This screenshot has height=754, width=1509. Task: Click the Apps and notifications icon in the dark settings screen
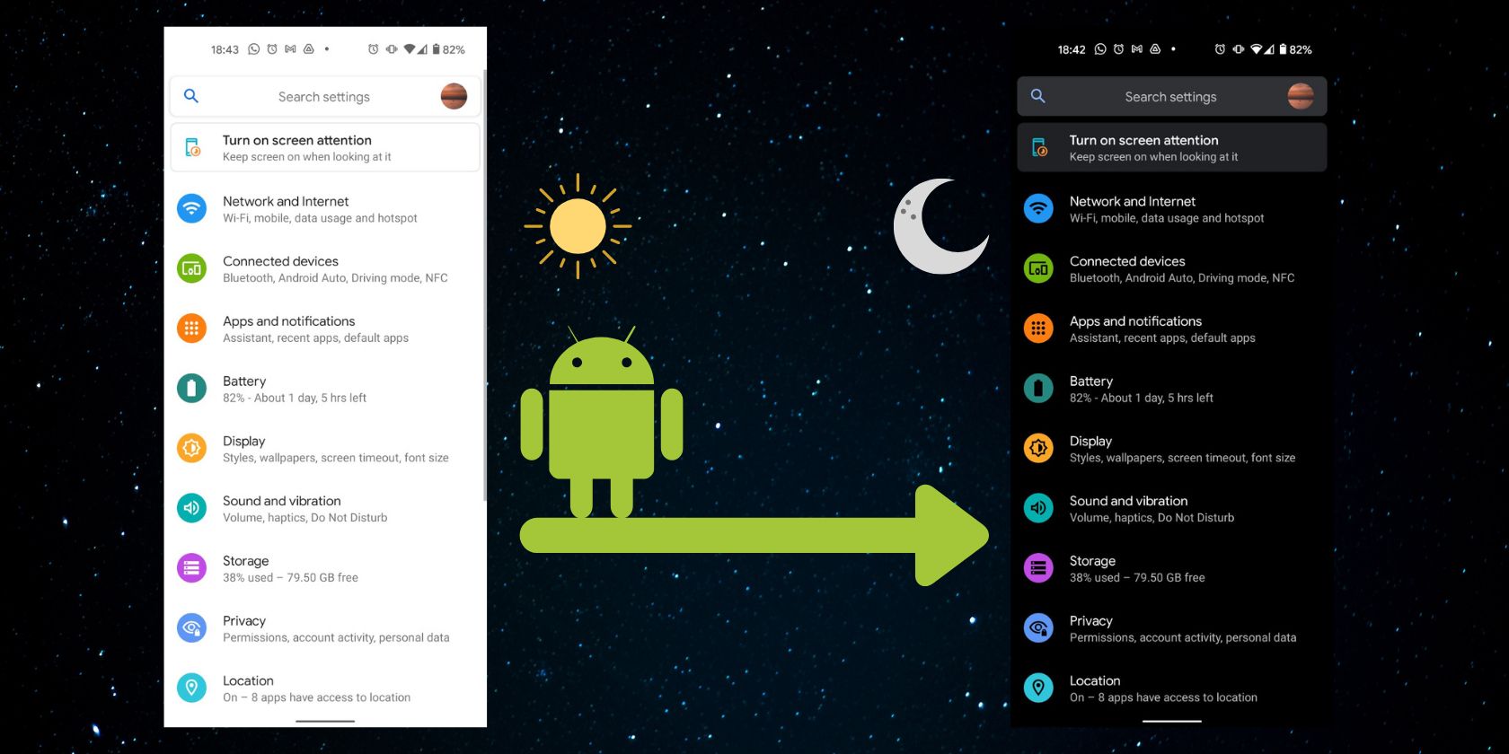coord(1038,329)
